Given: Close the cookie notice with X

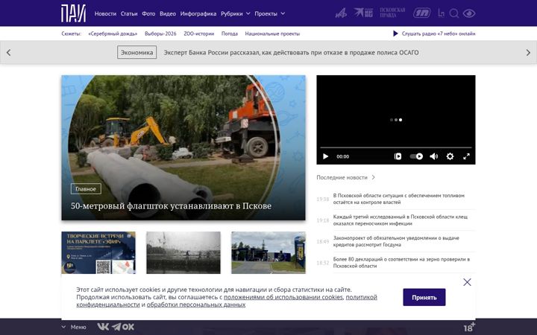Looking at the screenshot, I should (x=467, y=282).
